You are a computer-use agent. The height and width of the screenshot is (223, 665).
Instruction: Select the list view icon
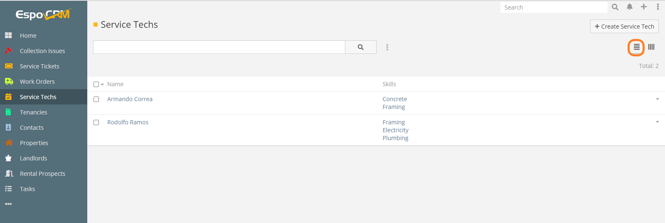tap(636, 47)
